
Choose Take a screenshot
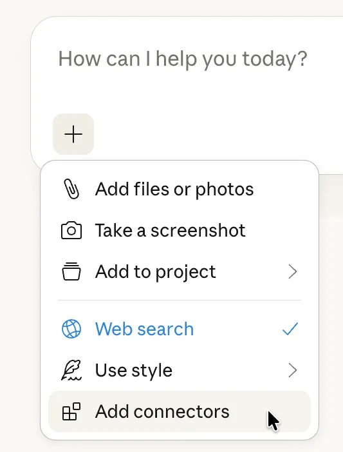180,230
